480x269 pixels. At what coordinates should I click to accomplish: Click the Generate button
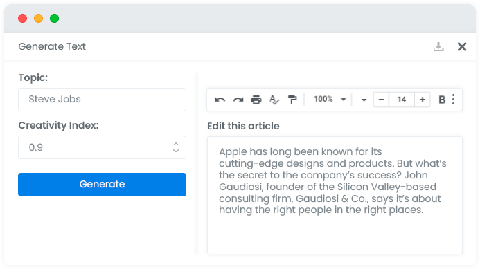tap(102, 185)
